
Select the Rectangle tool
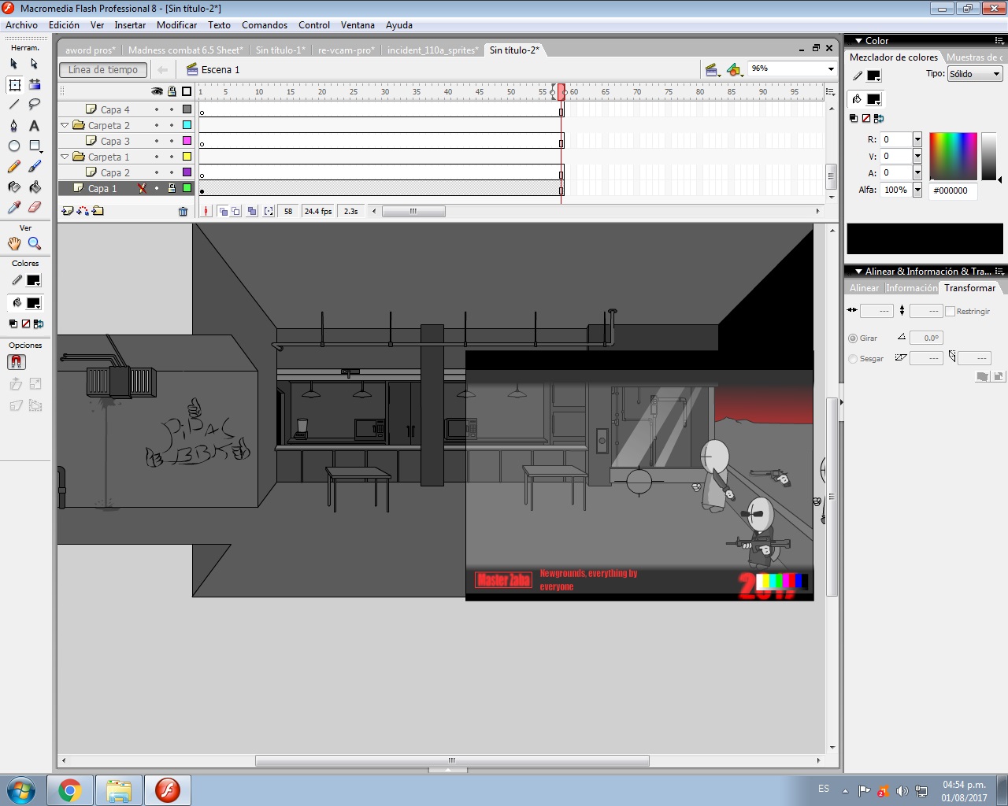(x=35, y=146)
